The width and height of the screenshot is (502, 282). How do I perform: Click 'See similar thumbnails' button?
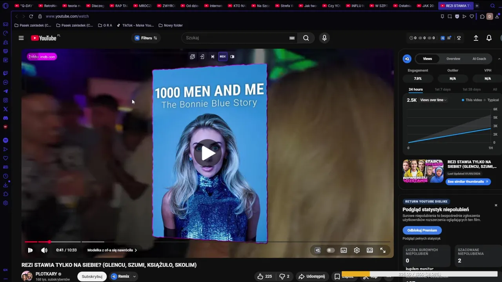tap(468, 182)
